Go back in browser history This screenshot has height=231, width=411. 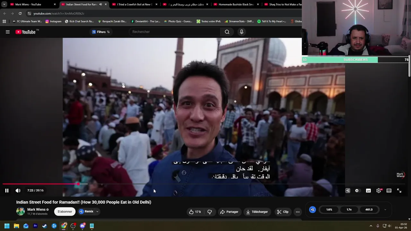click(4, 13)
